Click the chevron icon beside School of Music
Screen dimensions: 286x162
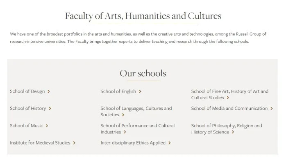point(47,126)
